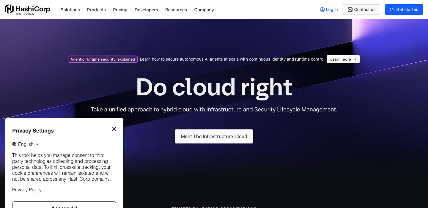The height and width of the screenshot is (208, 428).
Task: Click Meet The Infrastructure Cloud button
Action: point(214,136)
